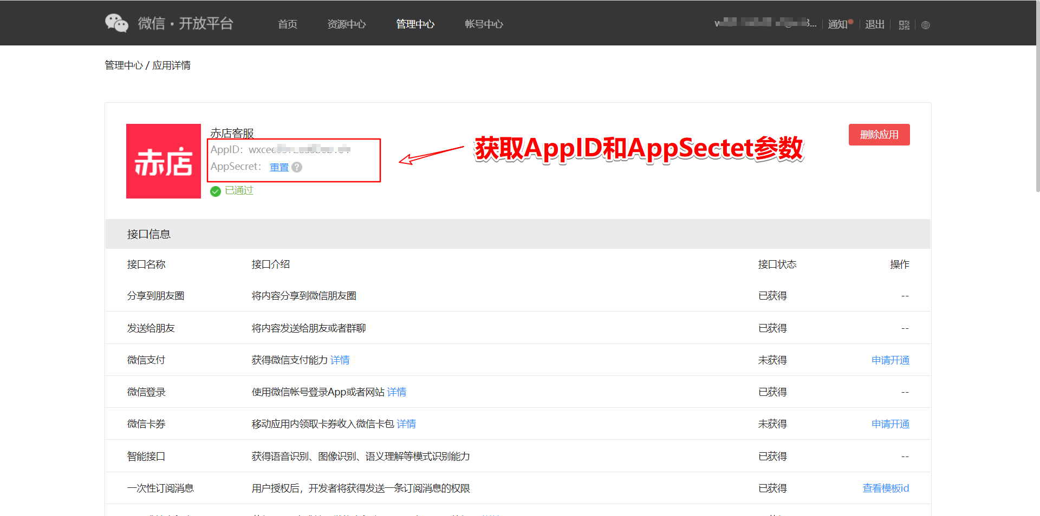1040x516 pixels.
Task: Click 申请开通 for 微信支付
Action: (x=890, y=360)
